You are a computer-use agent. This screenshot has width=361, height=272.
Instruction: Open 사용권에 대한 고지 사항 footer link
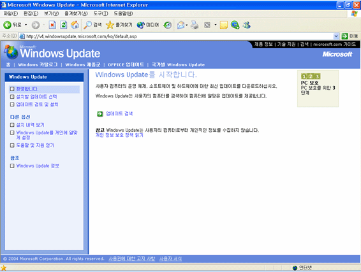point(131,259)
